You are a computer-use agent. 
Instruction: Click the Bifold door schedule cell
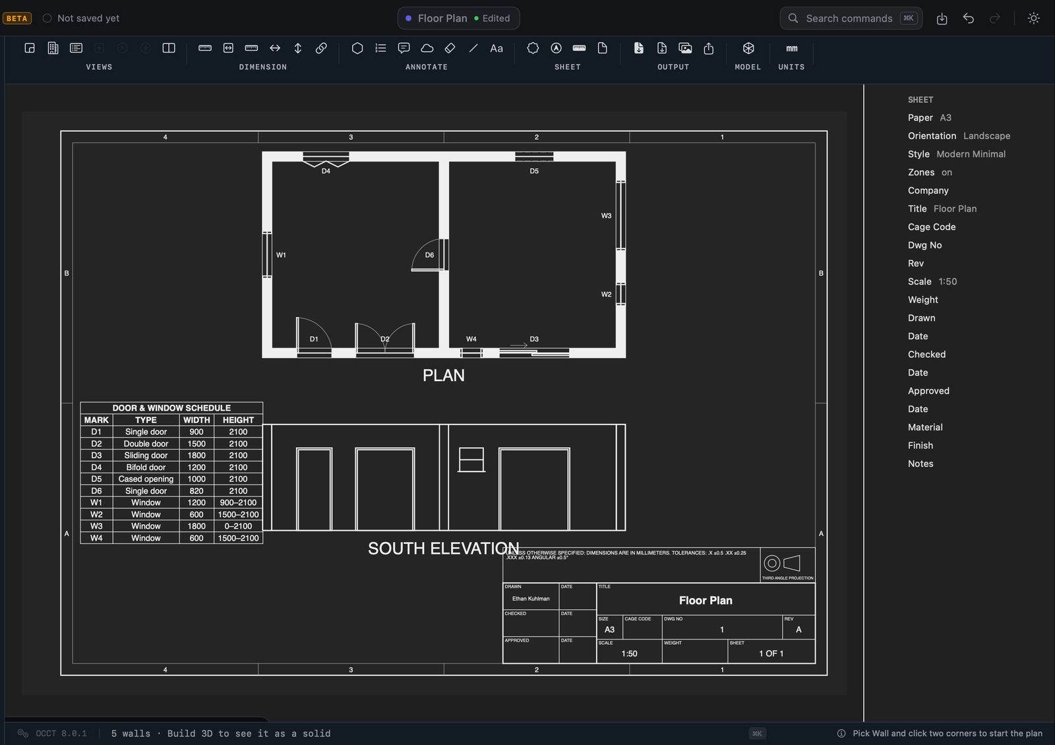coord(146,467)
